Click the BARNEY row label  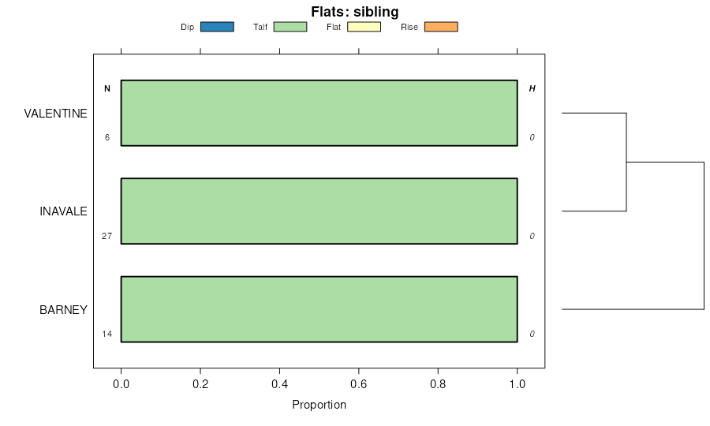(x=63, y=310)
